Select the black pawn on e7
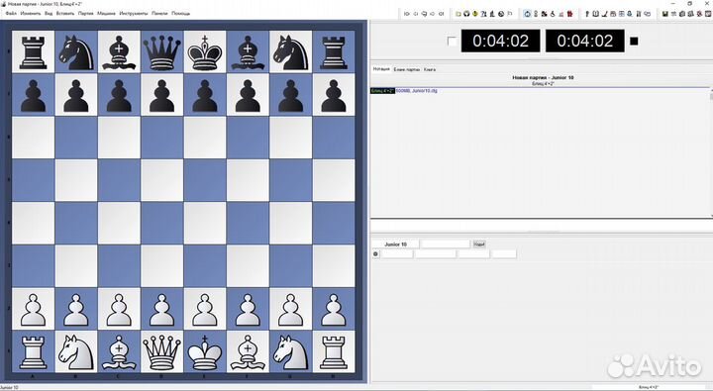Viewport: 713px width, 391px height. [205, 95]
